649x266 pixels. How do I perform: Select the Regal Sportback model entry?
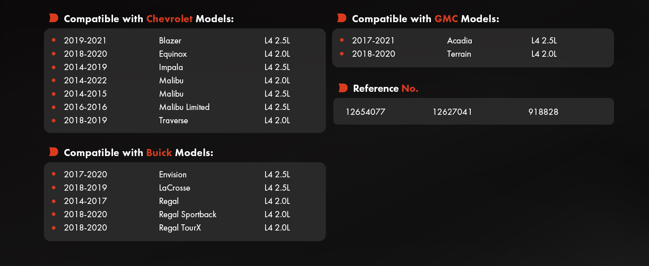click(188, 215)
